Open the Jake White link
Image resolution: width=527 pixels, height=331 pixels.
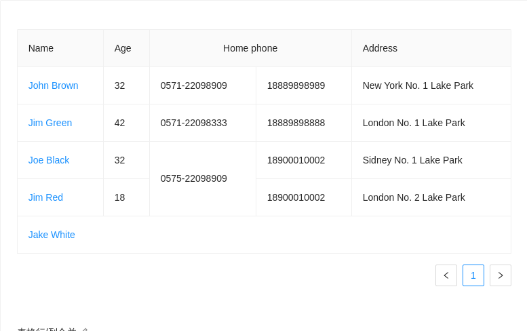[x=52, y=235]
